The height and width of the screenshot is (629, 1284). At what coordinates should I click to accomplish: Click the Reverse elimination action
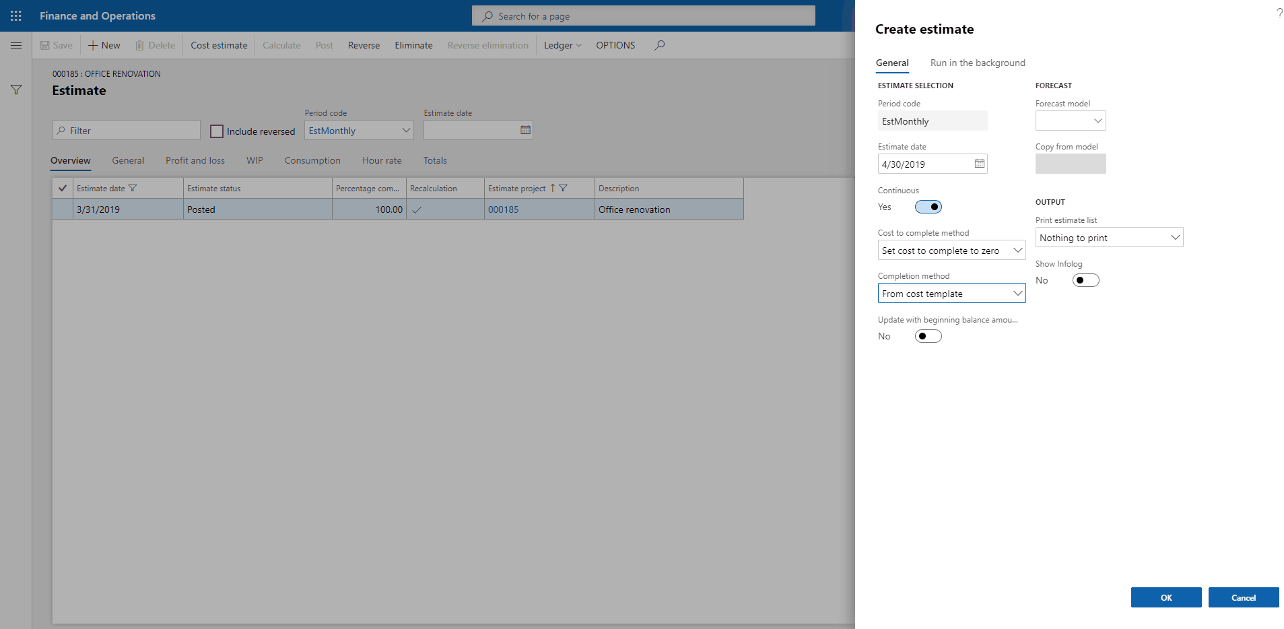point(487,45)
